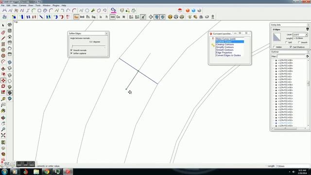The height and width of the screenshot is (175, 311).
Task: Click the pink-underlined C curve icon
Action: (113, 10)
